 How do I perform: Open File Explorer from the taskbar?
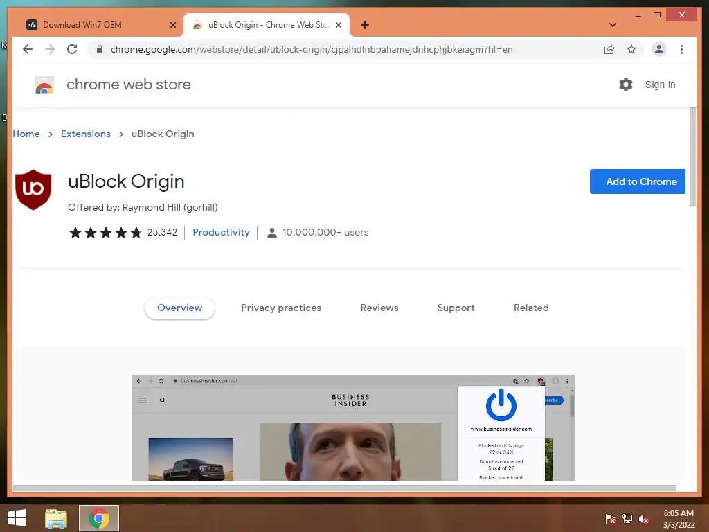(56, 518)
